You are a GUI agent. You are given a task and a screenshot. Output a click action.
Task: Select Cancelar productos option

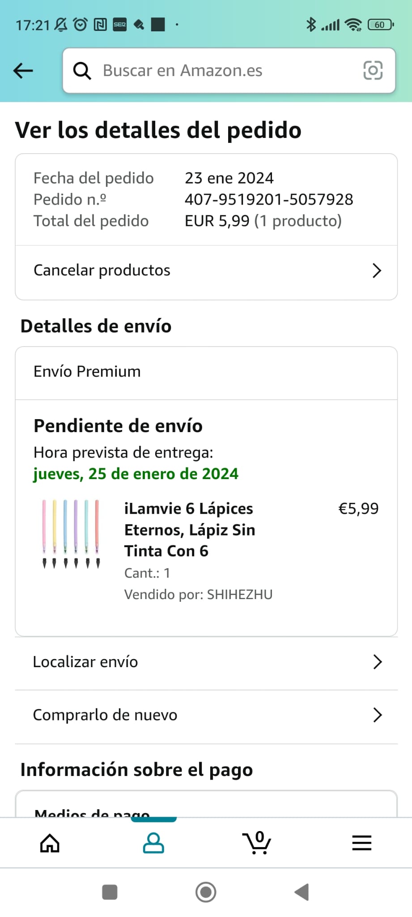point(102,270)
